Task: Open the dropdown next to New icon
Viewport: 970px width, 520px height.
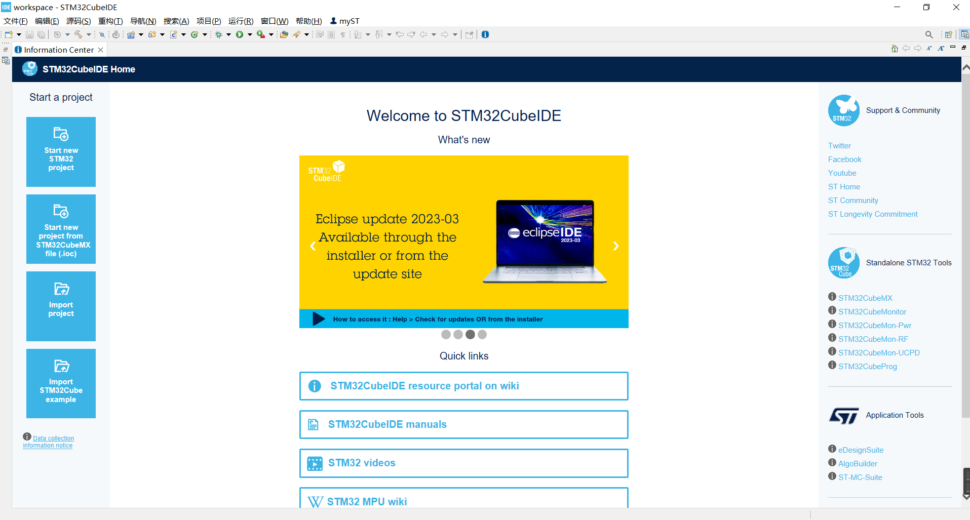Action: pyautogui.click(x=19, y=34)
